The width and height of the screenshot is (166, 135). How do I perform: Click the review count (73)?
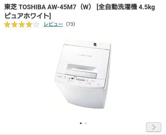click(x=70, y=24)
